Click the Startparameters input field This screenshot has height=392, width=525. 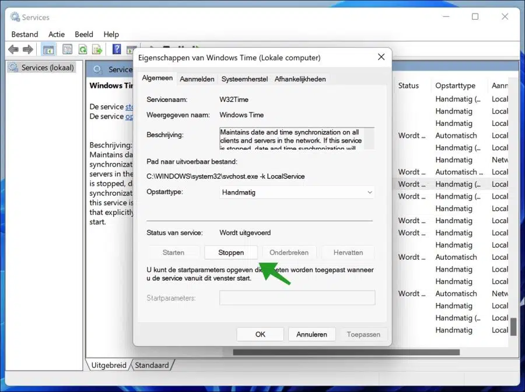click(x=297, y=298)
